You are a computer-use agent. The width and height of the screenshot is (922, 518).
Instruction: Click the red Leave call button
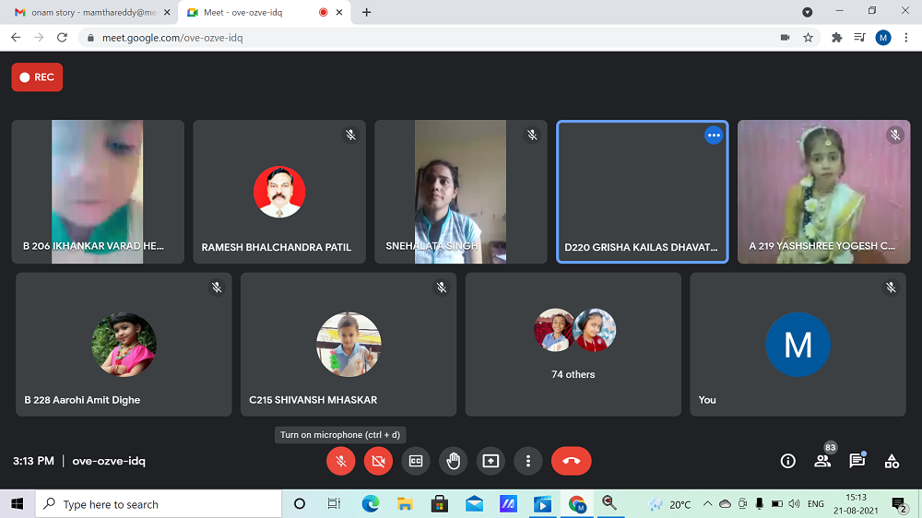(571, 461)
